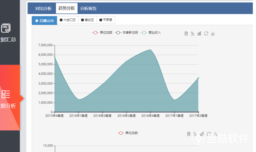Choose 惠农区 region button
Screen dimensions: 256x152
(87, 20)
